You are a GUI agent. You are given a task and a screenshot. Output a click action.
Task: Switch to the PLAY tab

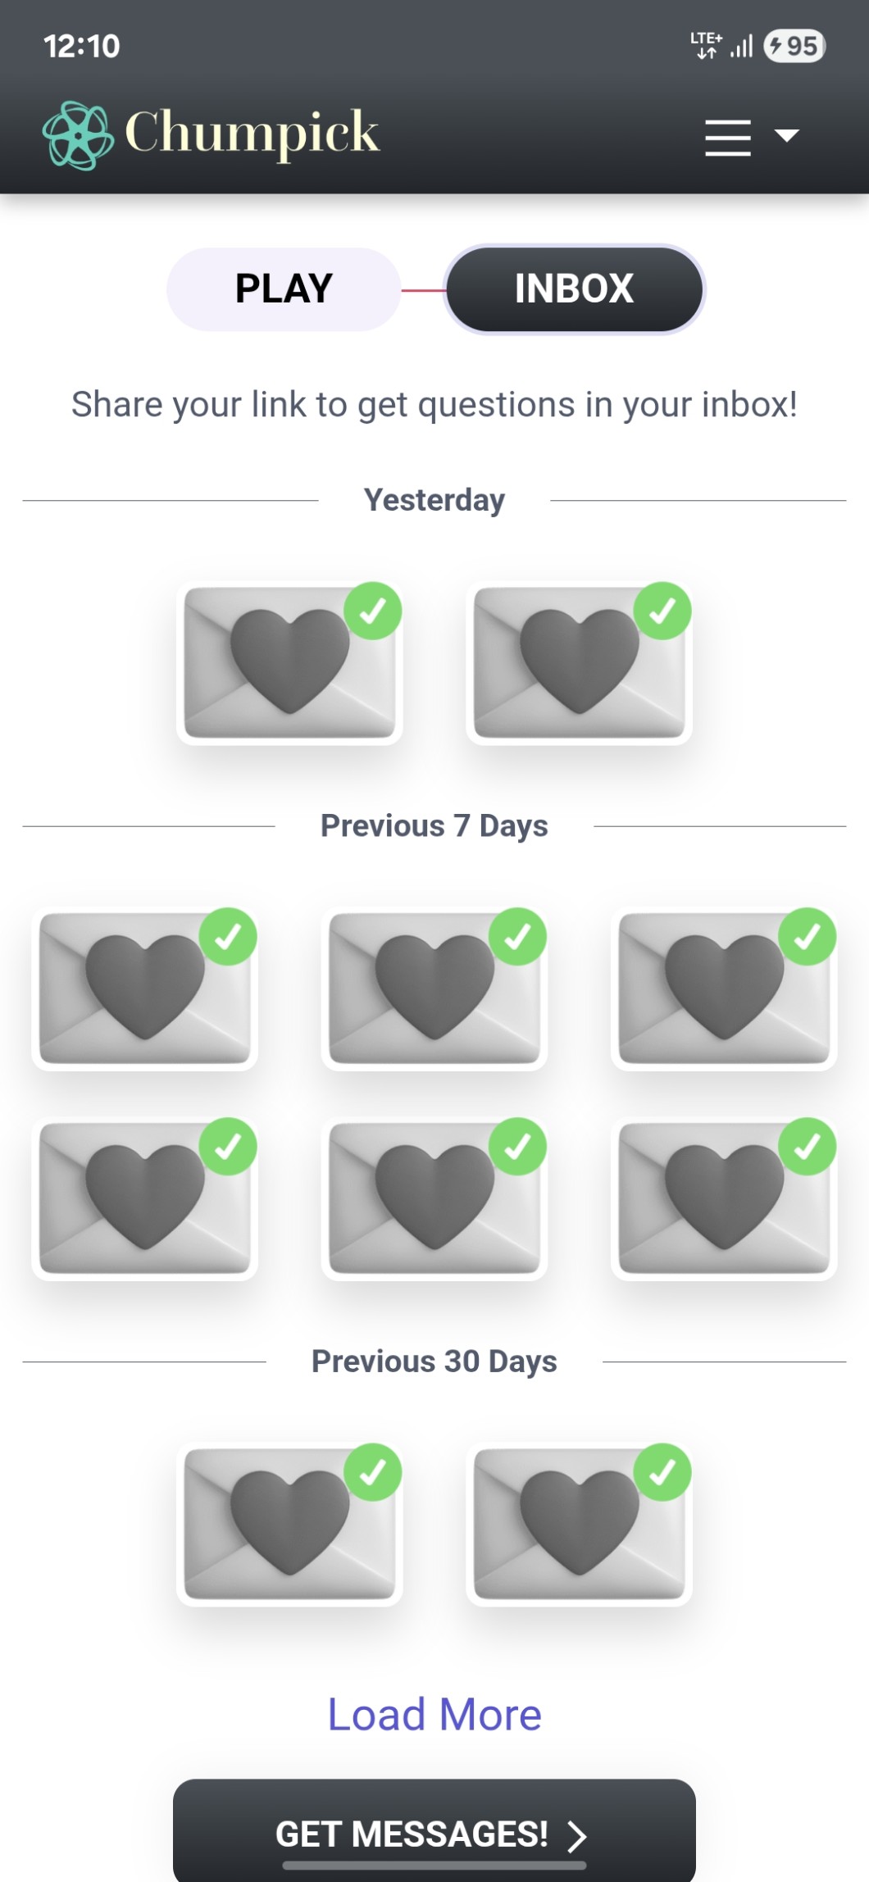284,289
